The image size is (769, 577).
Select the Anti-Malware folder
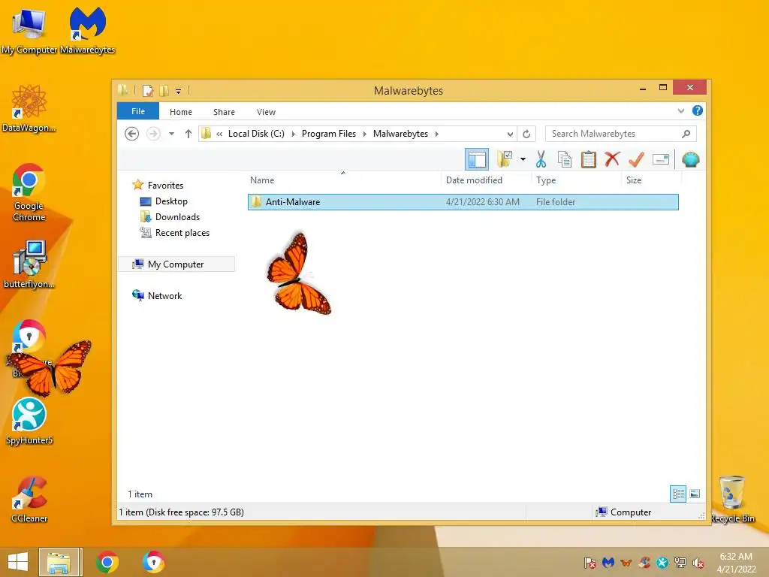click(463, 201)
